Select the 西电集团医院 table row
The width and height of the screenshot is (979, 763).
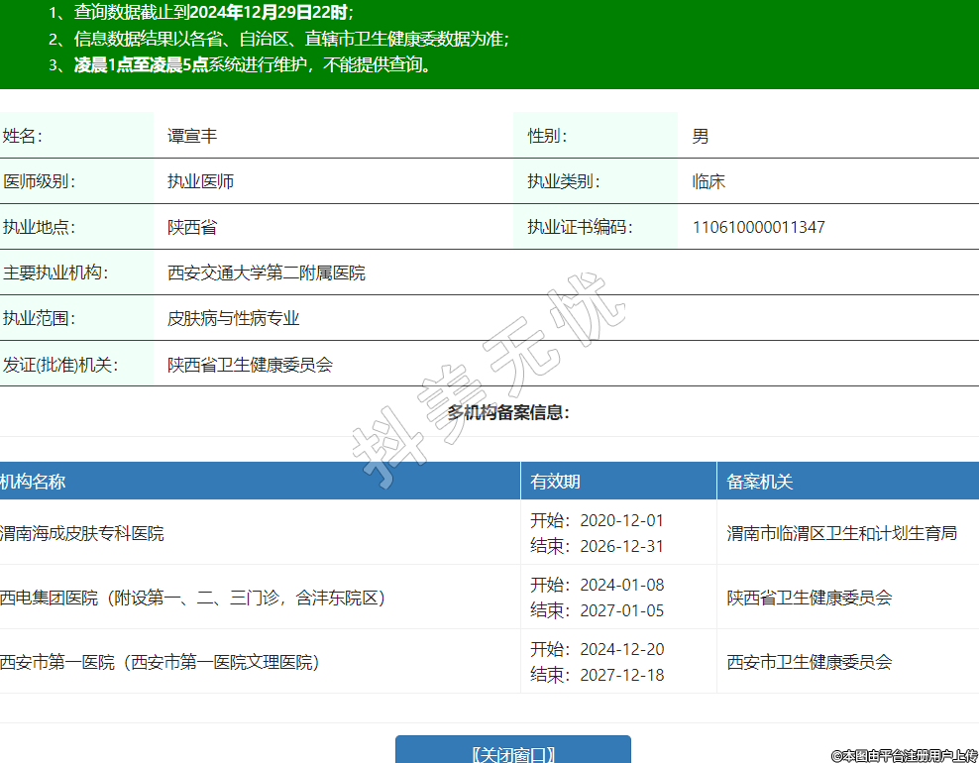click(x=192, y=598)
